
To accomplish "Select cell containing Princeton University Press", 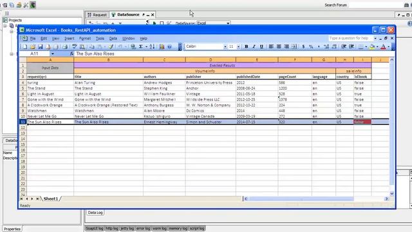I will point(211,82).
